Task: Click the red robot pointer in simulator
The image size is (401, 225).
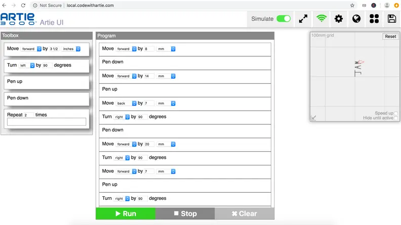Action: click(361, 62)
